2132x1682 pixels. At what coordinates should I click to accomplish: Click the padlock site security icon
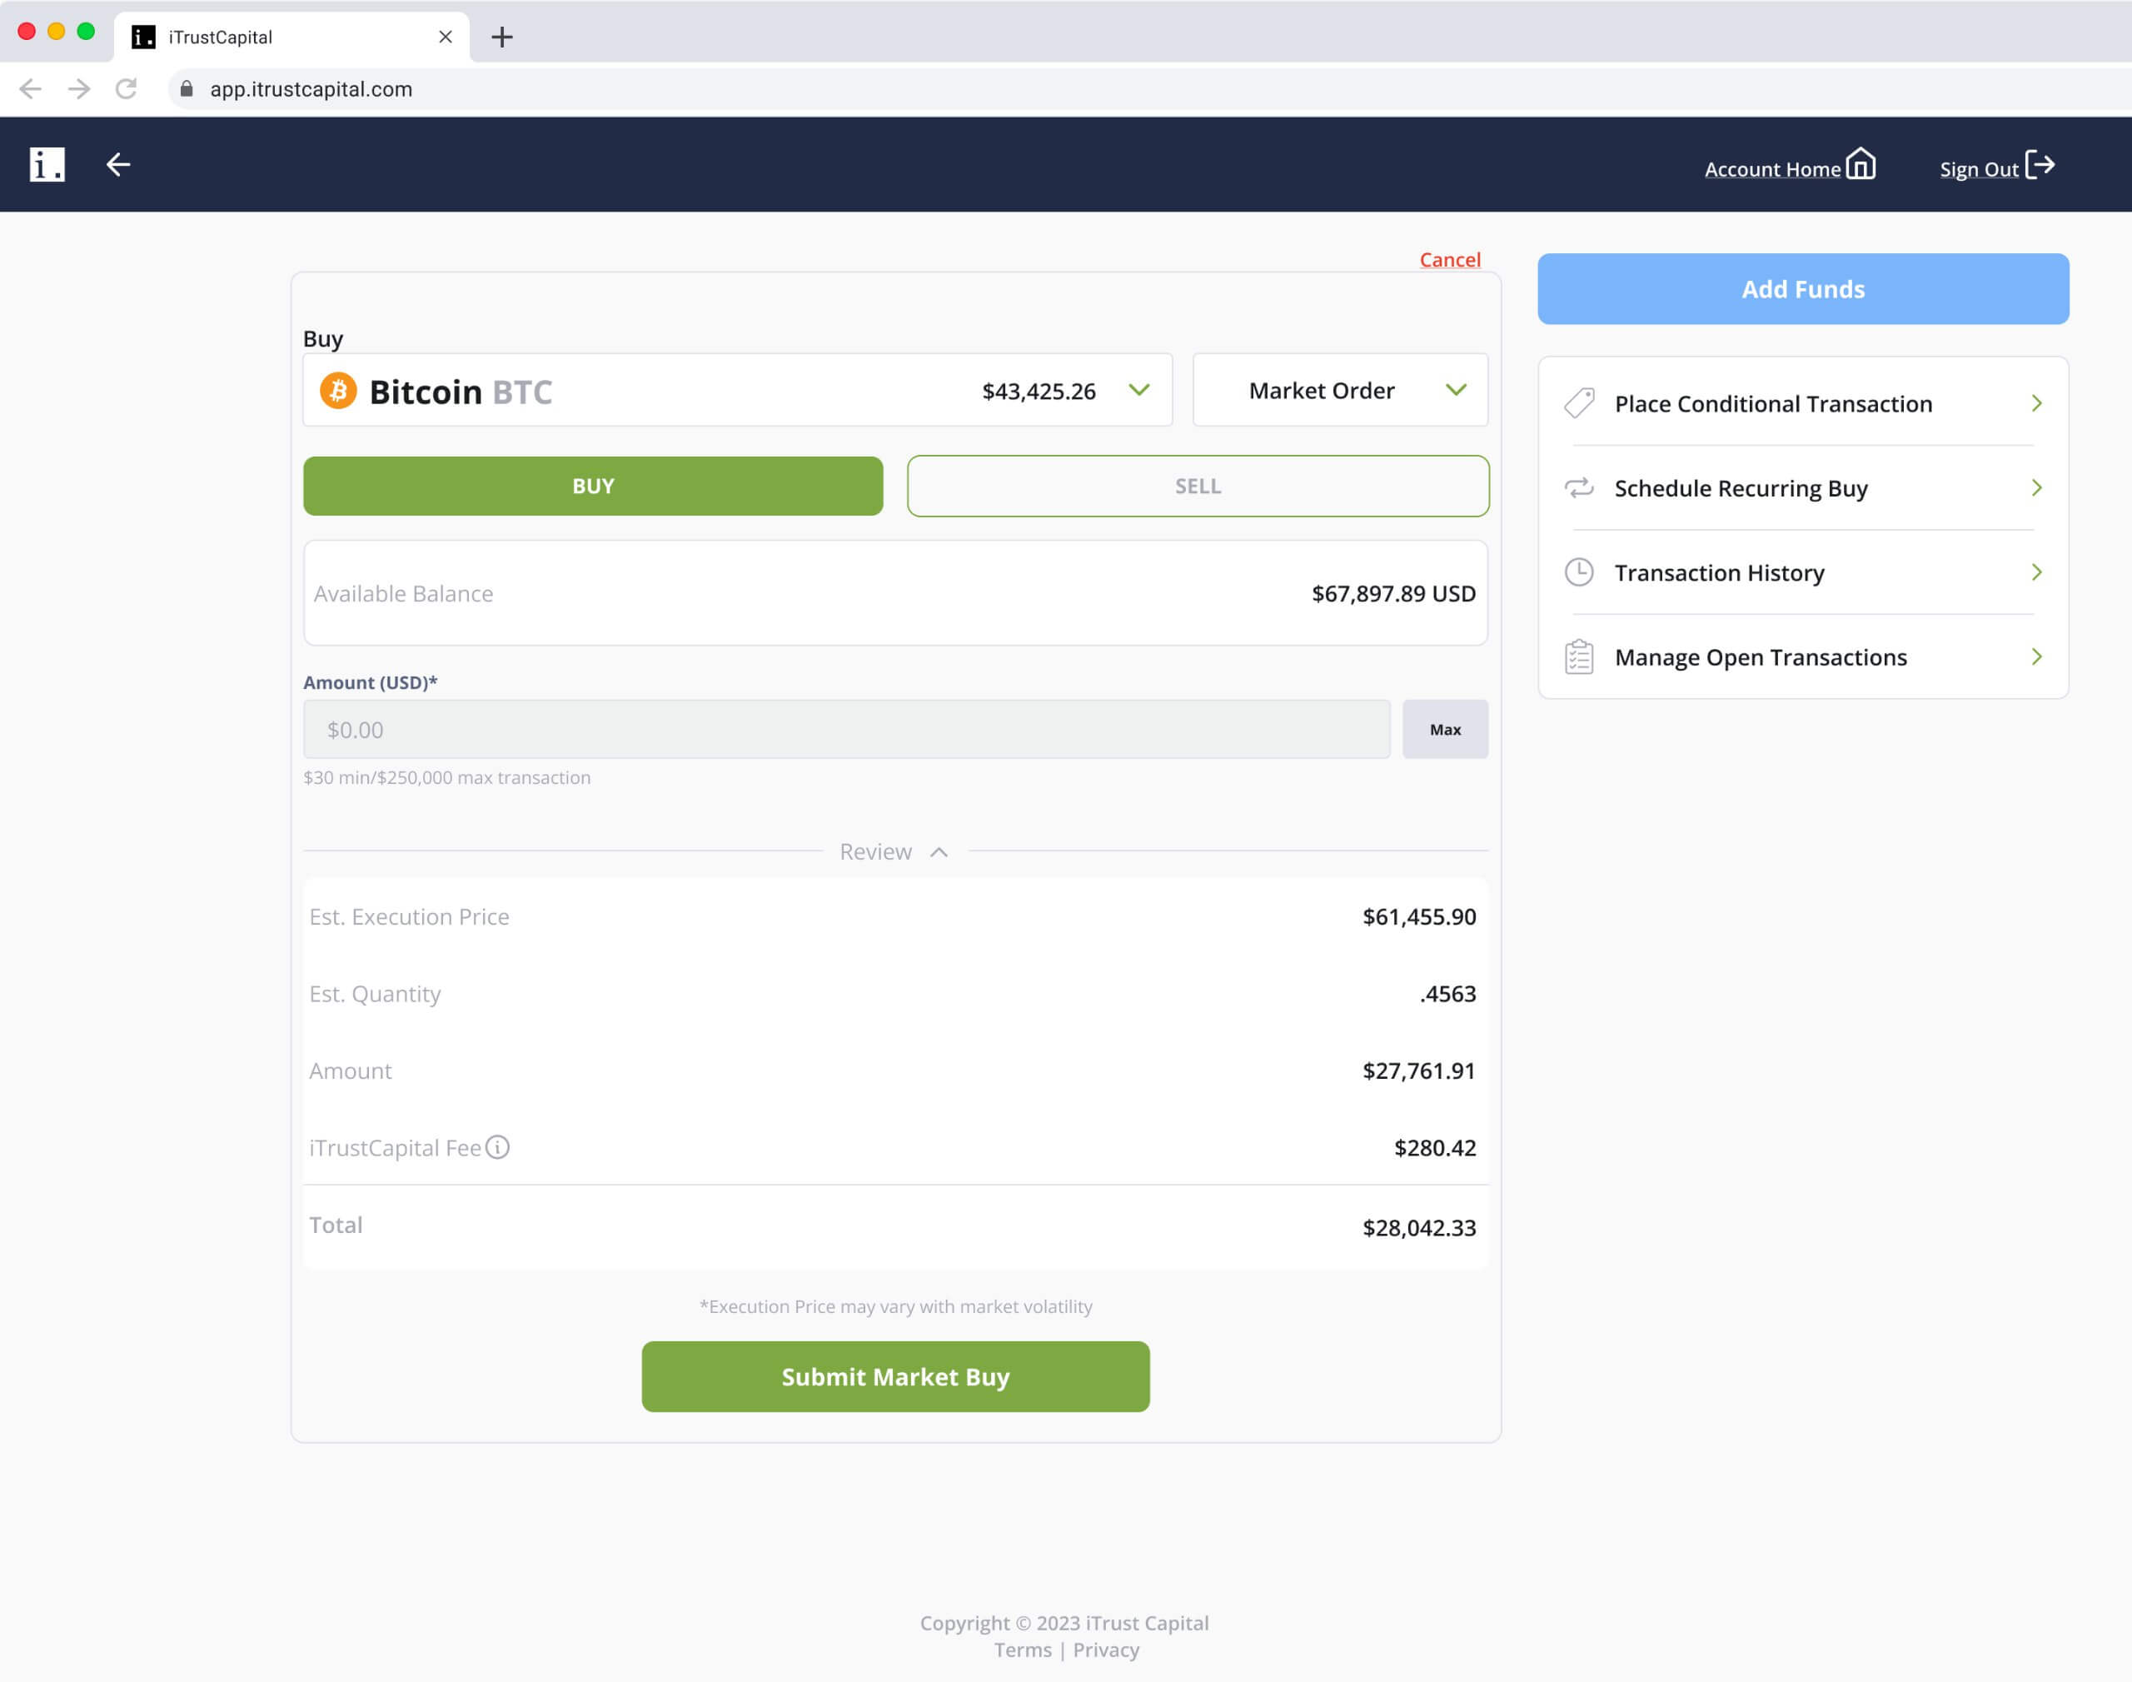(187, 88)
